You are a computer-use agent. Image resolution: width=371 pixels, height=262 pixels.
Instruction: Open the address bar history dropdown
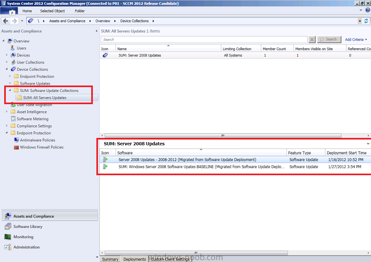(x=360, y=21)
